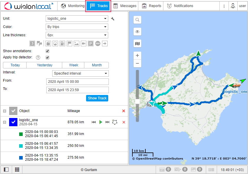Zoom out on the map
Screen dimensions: 248x174
pyautogui.click(x=137, y=63)
